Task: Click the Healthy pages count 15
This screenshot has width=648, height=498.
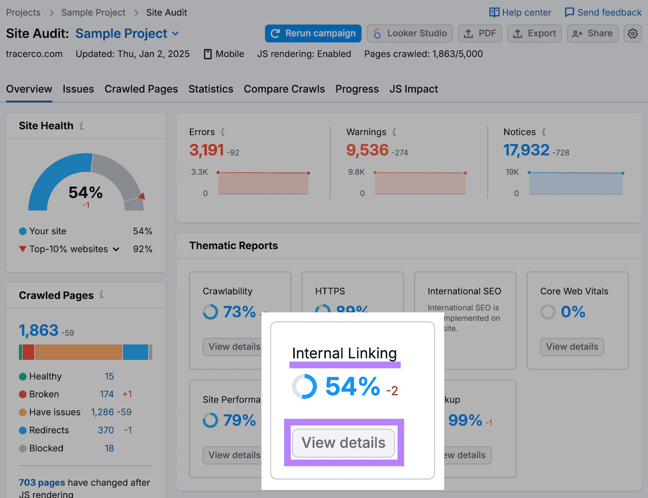Action: click(x=109, y=377)
